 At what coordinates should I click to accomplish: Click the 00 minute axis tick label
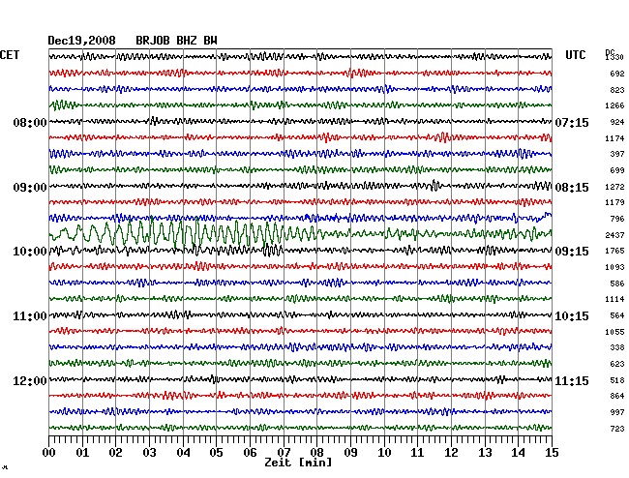[x=49, y=453]
